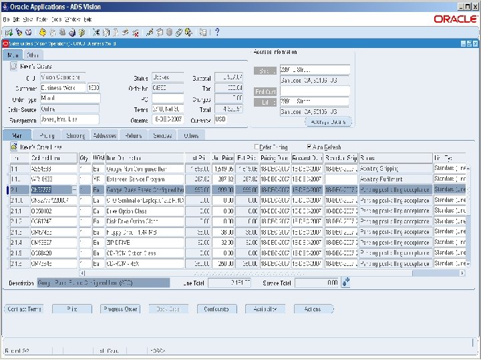The width and height of the screenshot is (481, 360).
Task: Click the Address Details button
Action: [328, 122]
